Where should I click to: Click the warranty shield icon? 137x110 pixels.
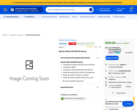(x=106, y=85)
